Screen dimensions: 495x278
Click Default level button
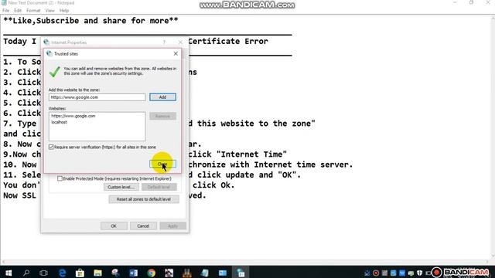[159, 187]
